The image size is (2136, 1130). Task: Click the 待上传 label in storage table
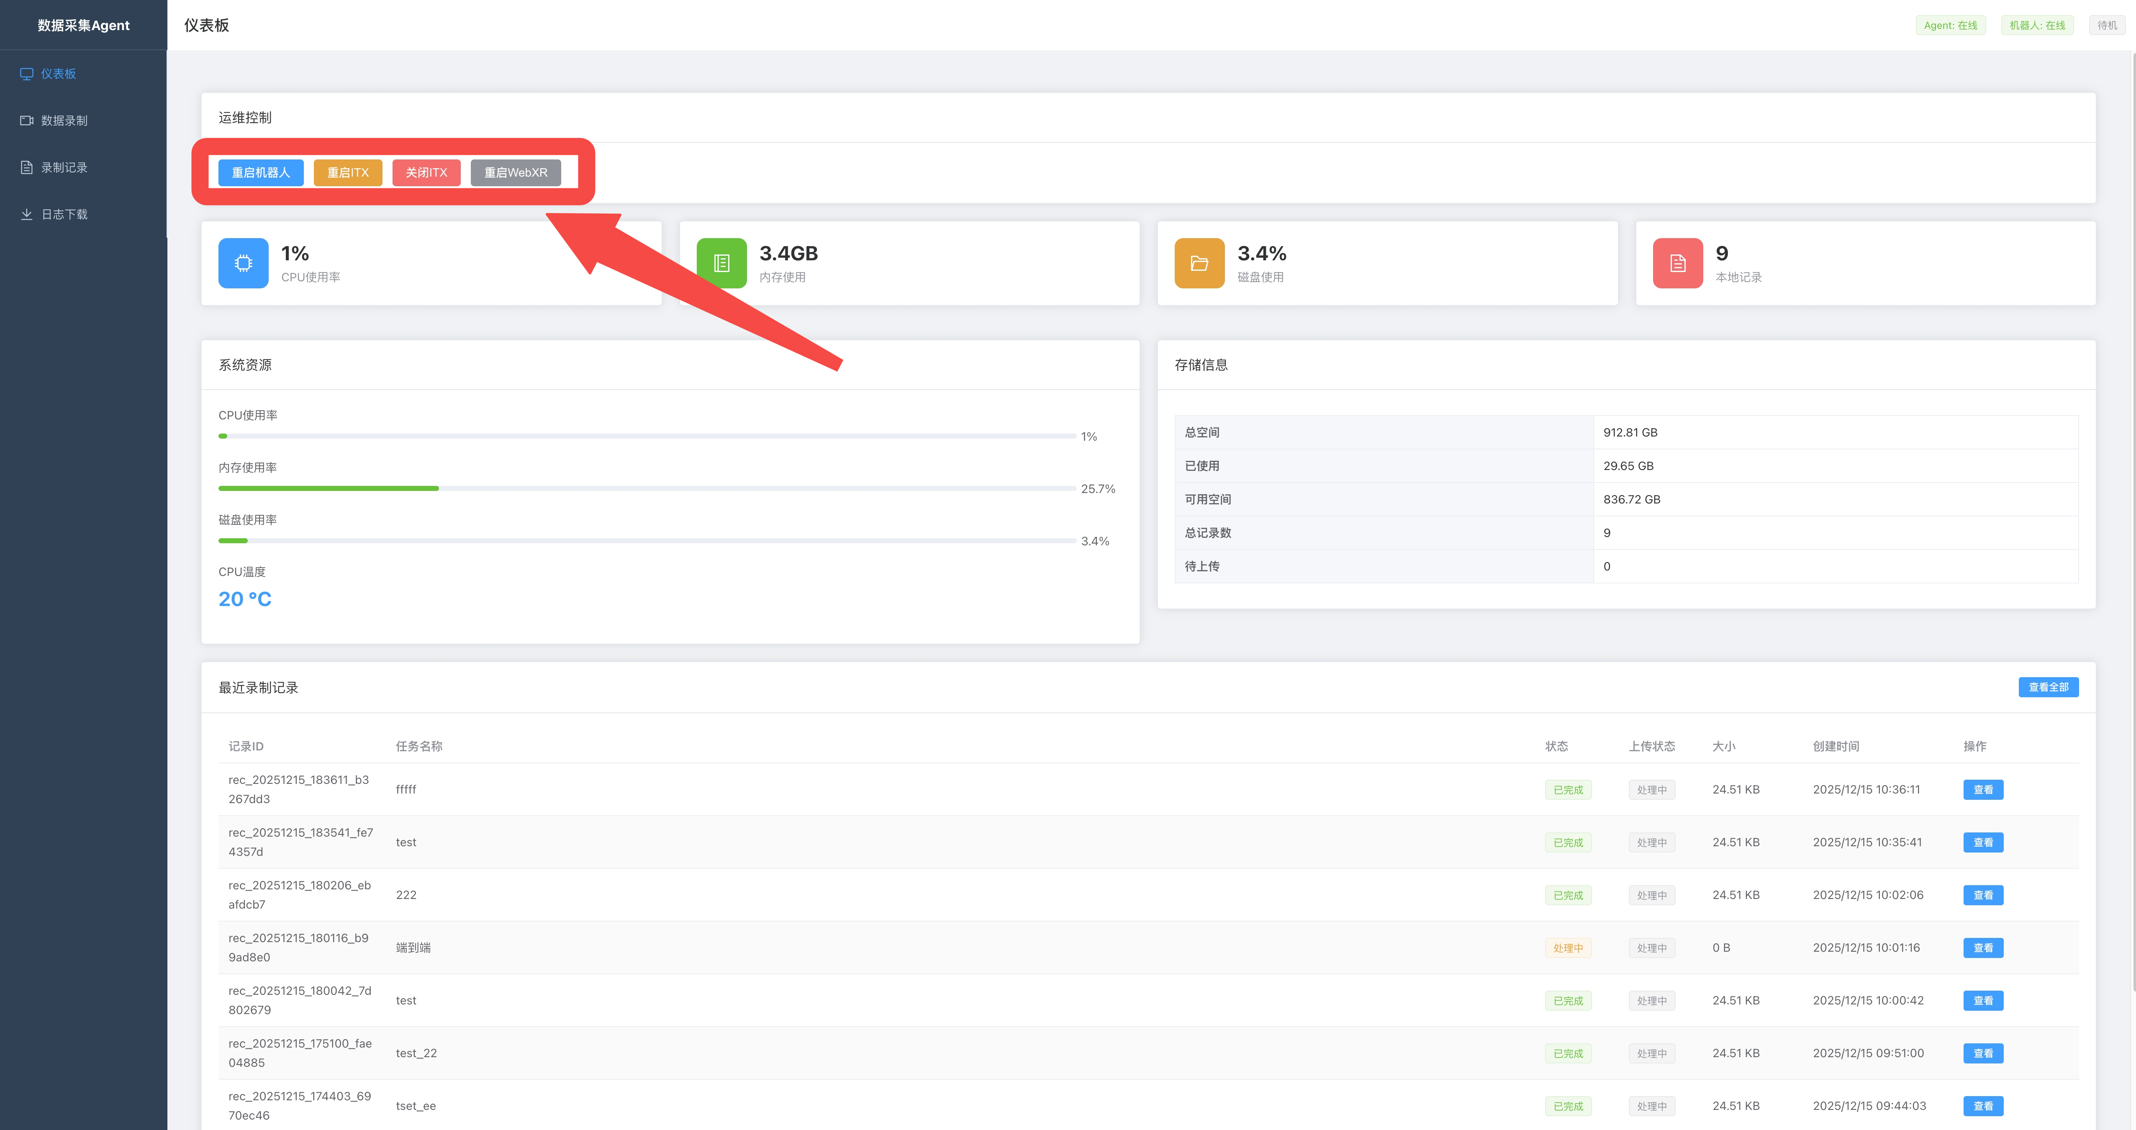coord(1201,566)
